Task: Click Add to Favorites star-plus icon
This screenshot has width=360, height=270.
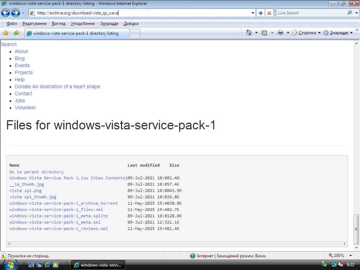Action: 16,33
